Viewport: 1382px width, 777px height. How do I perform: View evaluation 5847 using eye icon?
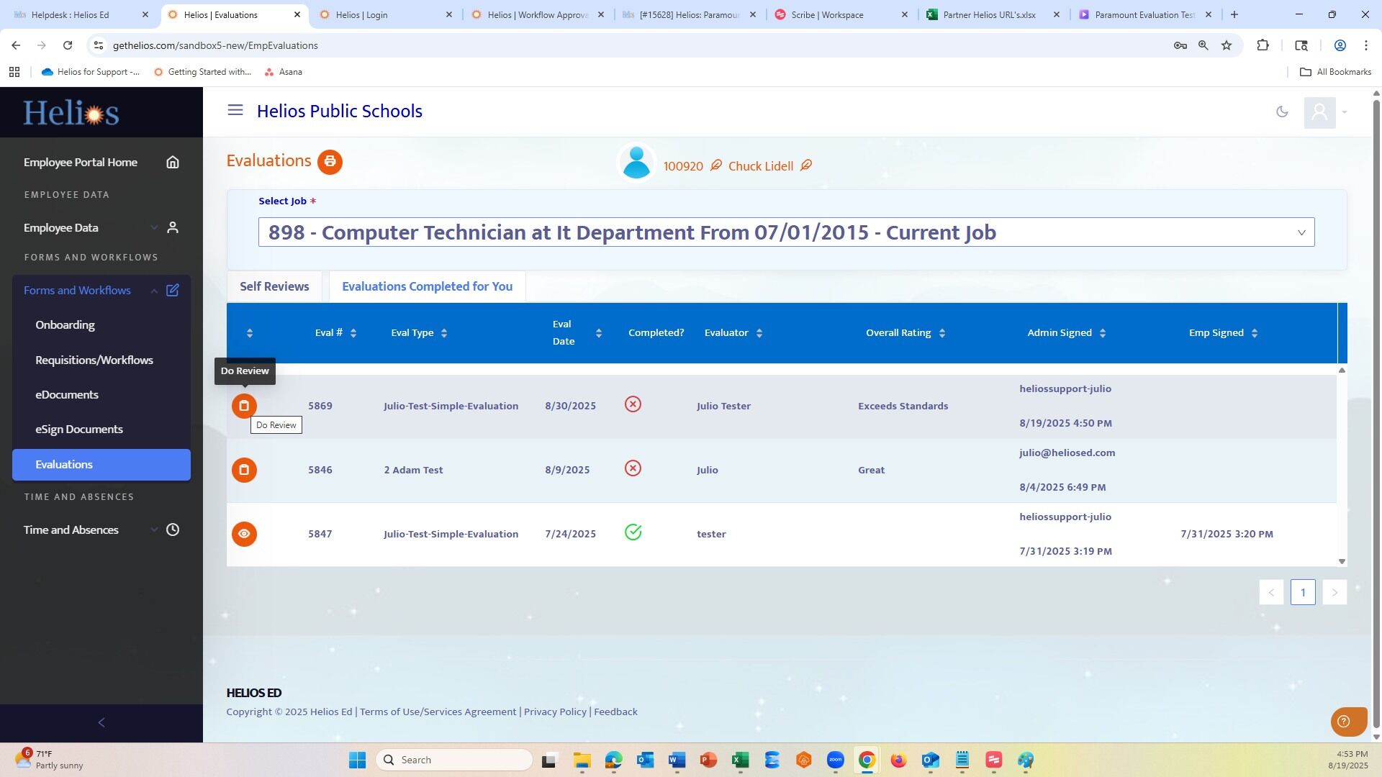tap(244, 535)
